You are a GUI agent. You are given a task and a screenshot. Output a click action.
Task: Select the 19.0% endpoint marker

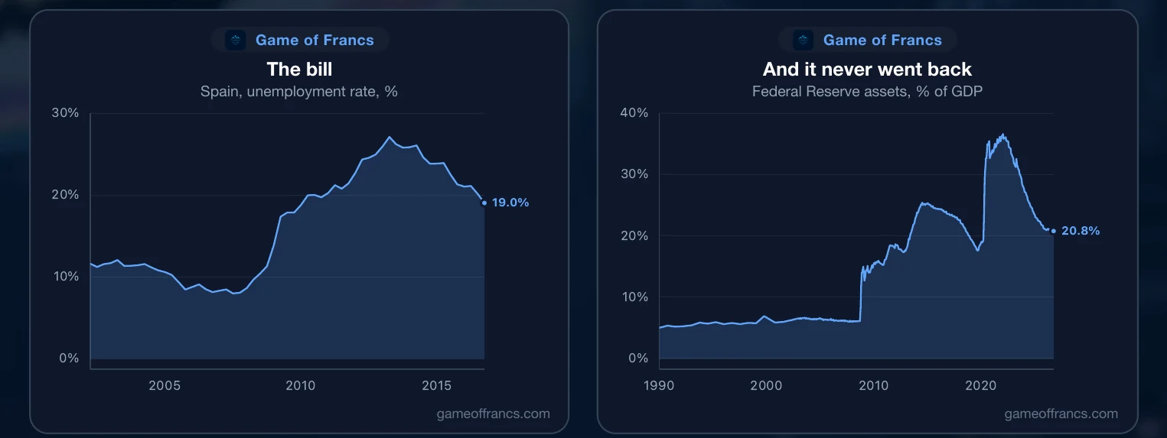click(484, 203)
